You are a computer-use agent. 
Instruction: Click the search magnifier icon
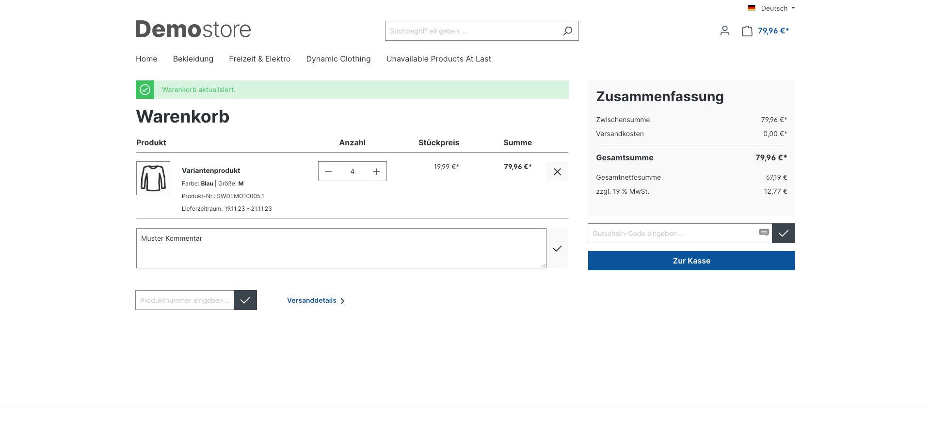click(x=567, y=31)
